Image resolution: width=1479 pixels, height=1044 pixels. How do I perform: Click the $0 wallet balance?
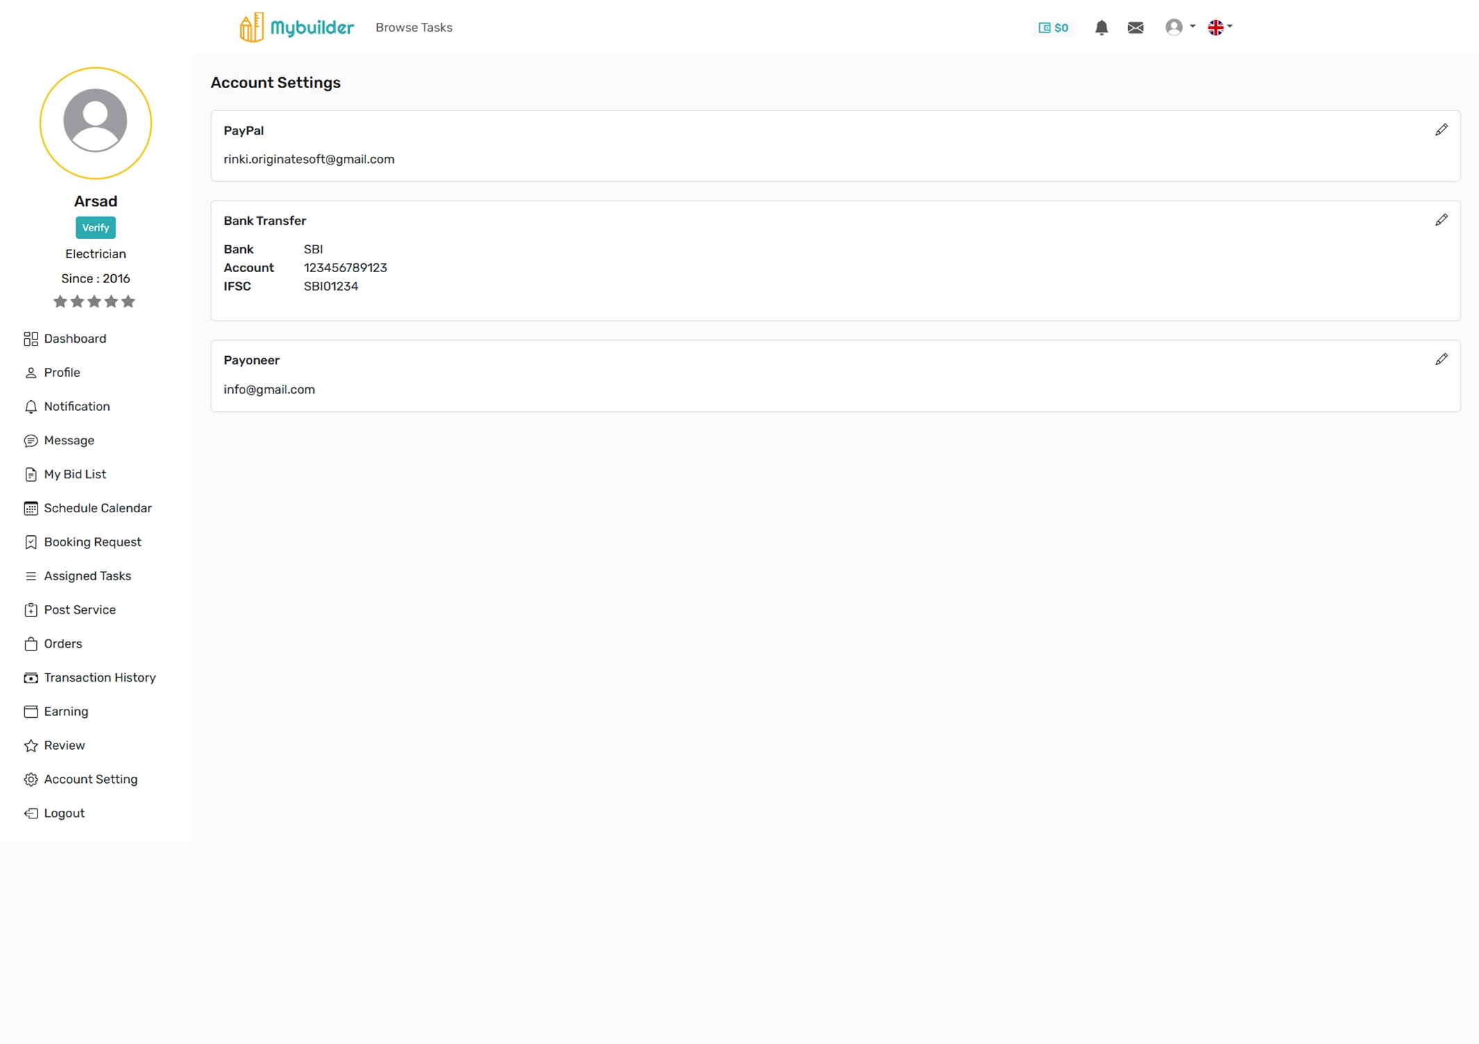click(x=1052, y=28)
